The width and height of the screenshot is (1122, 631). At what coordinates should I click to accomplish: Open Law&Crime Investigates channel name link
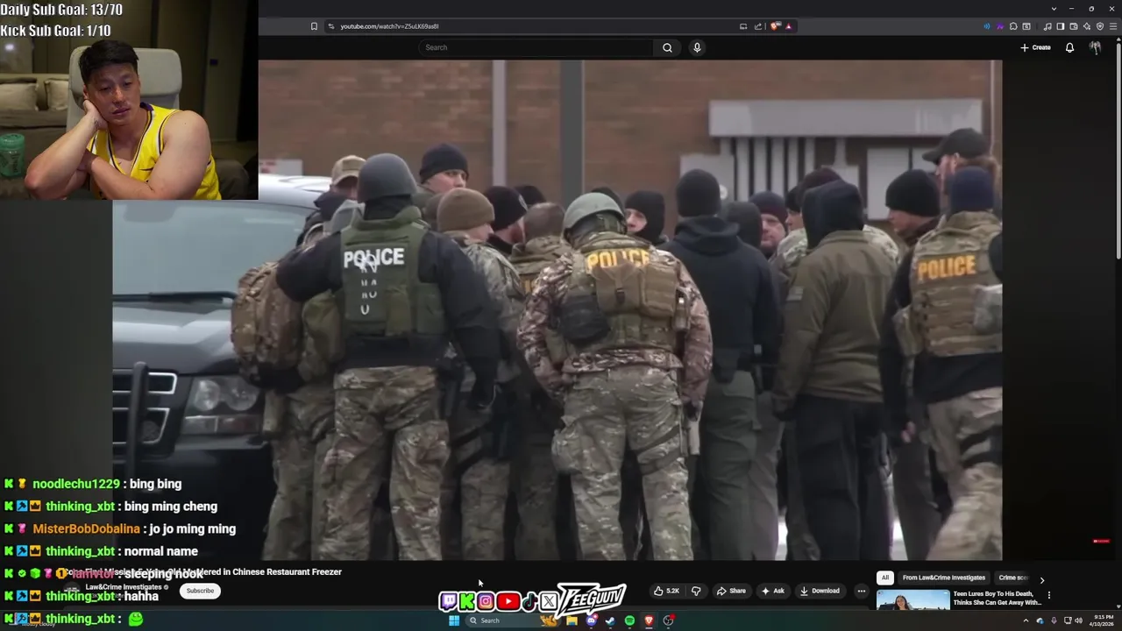pos(124,587)
